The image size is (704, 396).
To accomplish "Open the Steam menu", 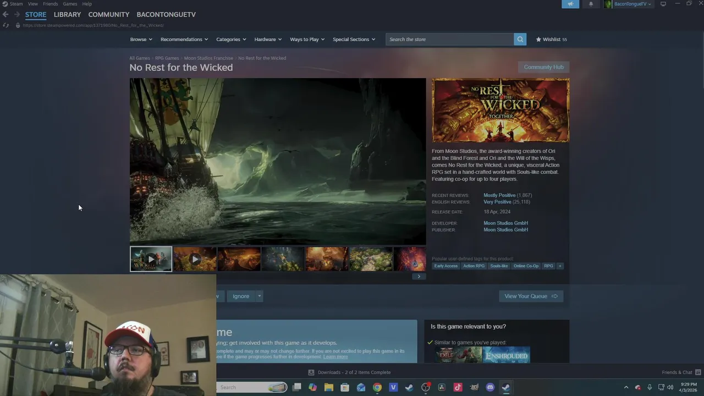I will [16, 4].
